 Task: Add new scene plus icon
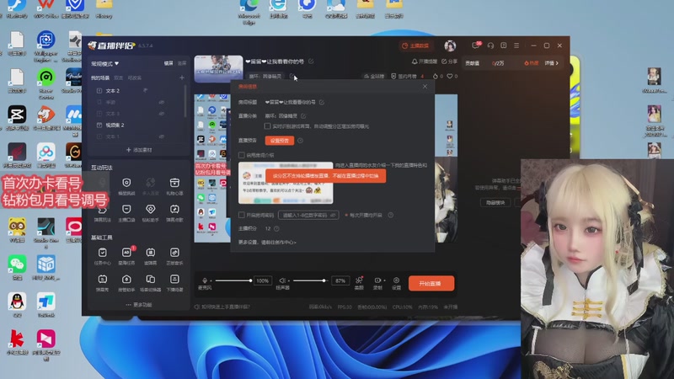pyautogui.click(x=182, y=77)
